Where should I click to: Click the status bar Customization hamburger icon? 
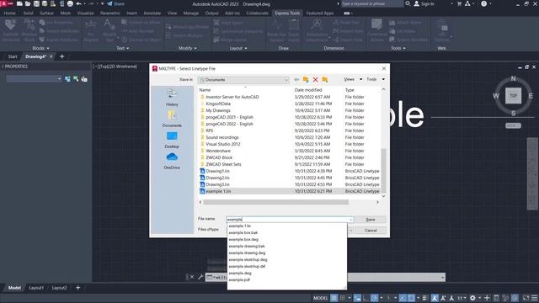click(535, 298)
